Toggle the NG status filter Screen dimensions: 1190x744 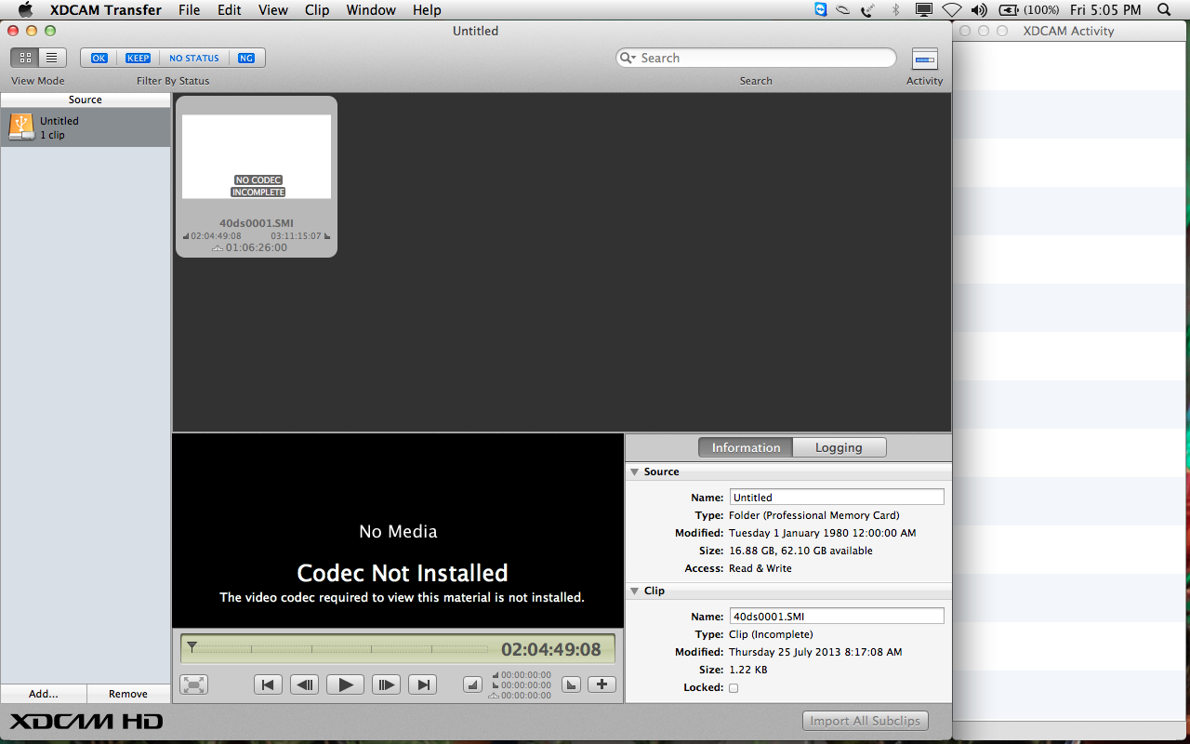[x=246, y=58]
